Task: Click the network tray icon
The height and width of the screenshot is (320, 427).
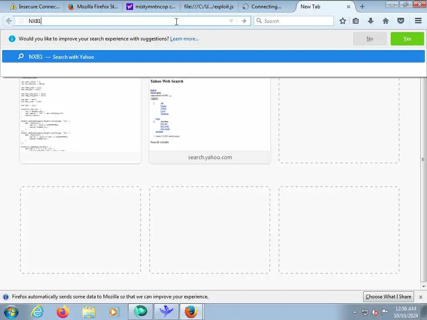Action: 364,312
